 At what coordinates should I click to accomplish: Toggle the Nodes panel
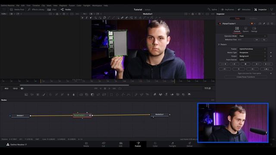(66, 9)
